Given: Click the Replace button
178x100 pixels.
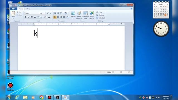Looking at the screenshot, I should (x=100, y=15).
